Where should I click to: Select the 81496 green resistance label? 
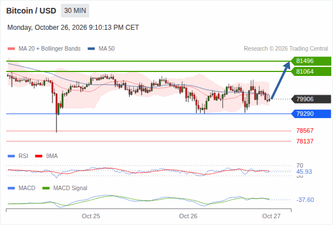tap(311, 61)
